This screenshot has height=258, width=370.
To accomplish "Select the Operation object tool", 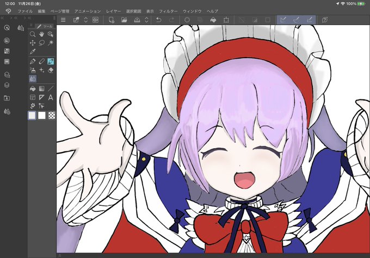I will click(x=51, y=34).
